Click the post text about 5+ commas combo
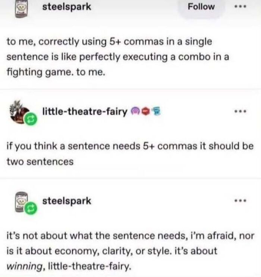The width and height of the screenshot is (261, 277). [118, 57]
